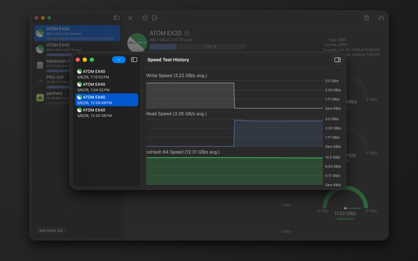The height and width of the screenshot is (261, 418).
Task: Click the Write Speed graph area
Action: tap(234, 94)
